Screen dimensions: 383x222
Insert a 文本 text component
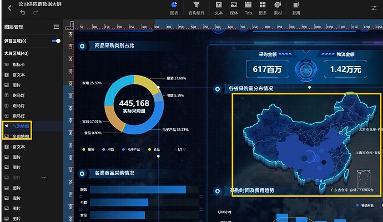pos(219,8)
